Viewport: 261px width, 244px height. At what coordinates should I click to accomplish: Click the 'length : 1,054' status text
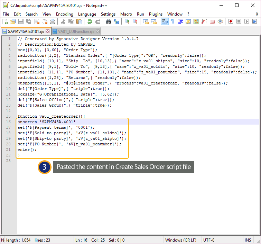click(x=18, y=240)
